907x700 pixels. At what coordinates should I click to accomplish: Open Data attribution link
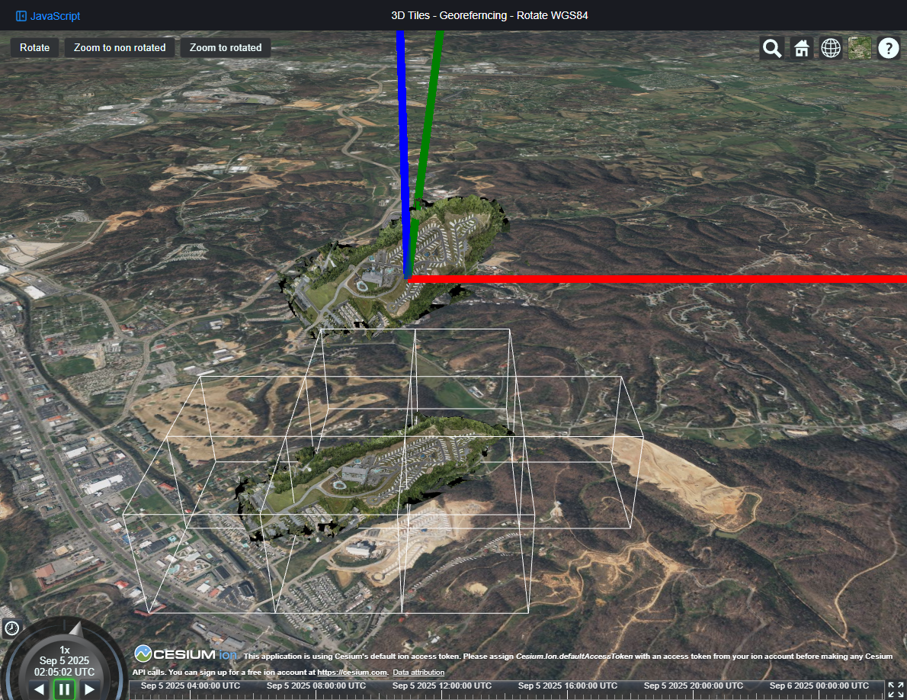pyautogui.click(x=418, y=673)
